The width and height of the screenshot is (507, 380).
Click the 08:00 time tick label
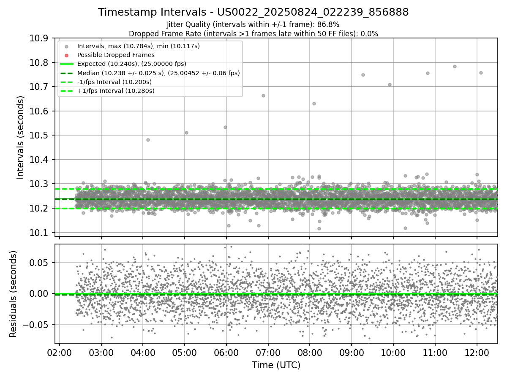tap(310, 353)
